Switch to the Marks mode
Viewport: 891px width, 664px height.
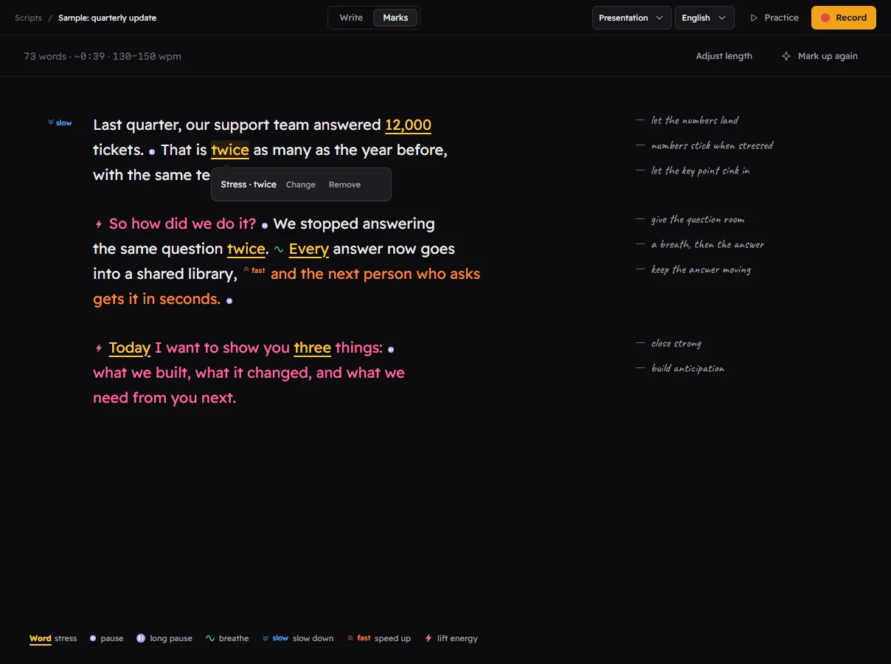coord(395,18)
